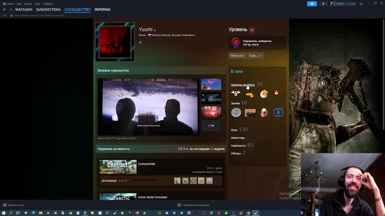Open the Windows Start menu
This screenshot has height=216, width=385.
tap(3, 213)
